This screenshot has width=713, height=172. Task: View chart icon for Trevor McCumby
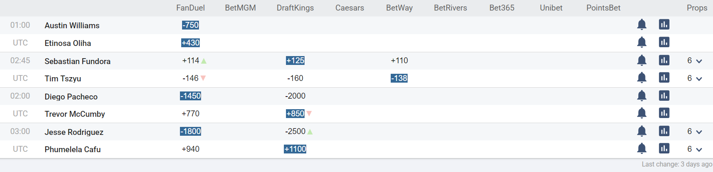pyautogui.click(x=664, y=113)
